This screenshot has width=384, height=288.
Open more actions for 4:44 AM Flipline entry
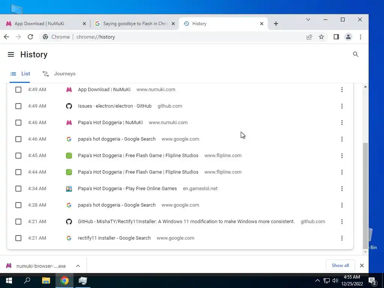pos(342,172)
